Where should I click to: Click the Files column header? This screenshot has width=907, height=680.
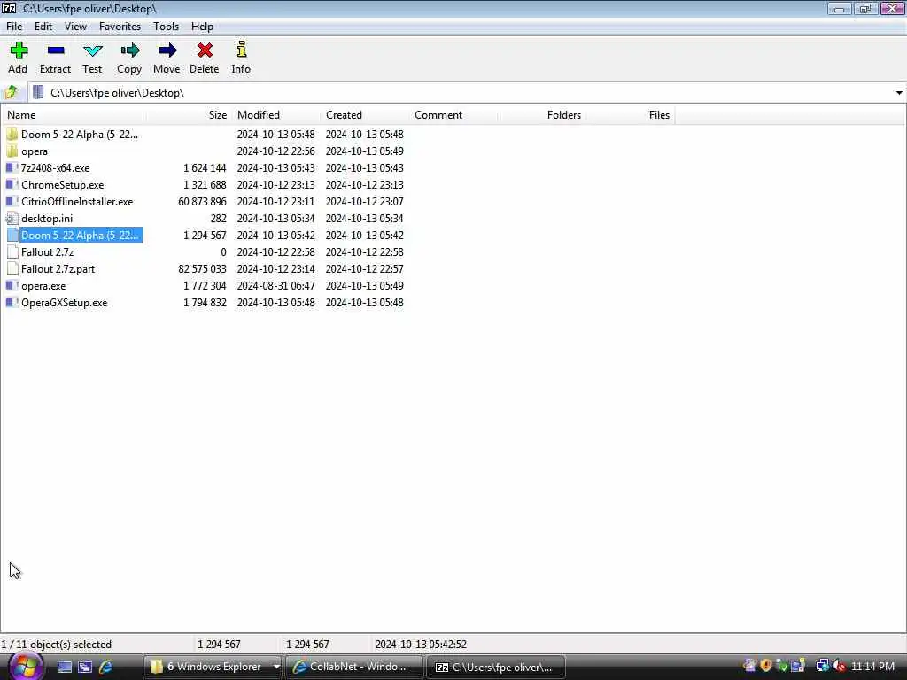[631, 115]
